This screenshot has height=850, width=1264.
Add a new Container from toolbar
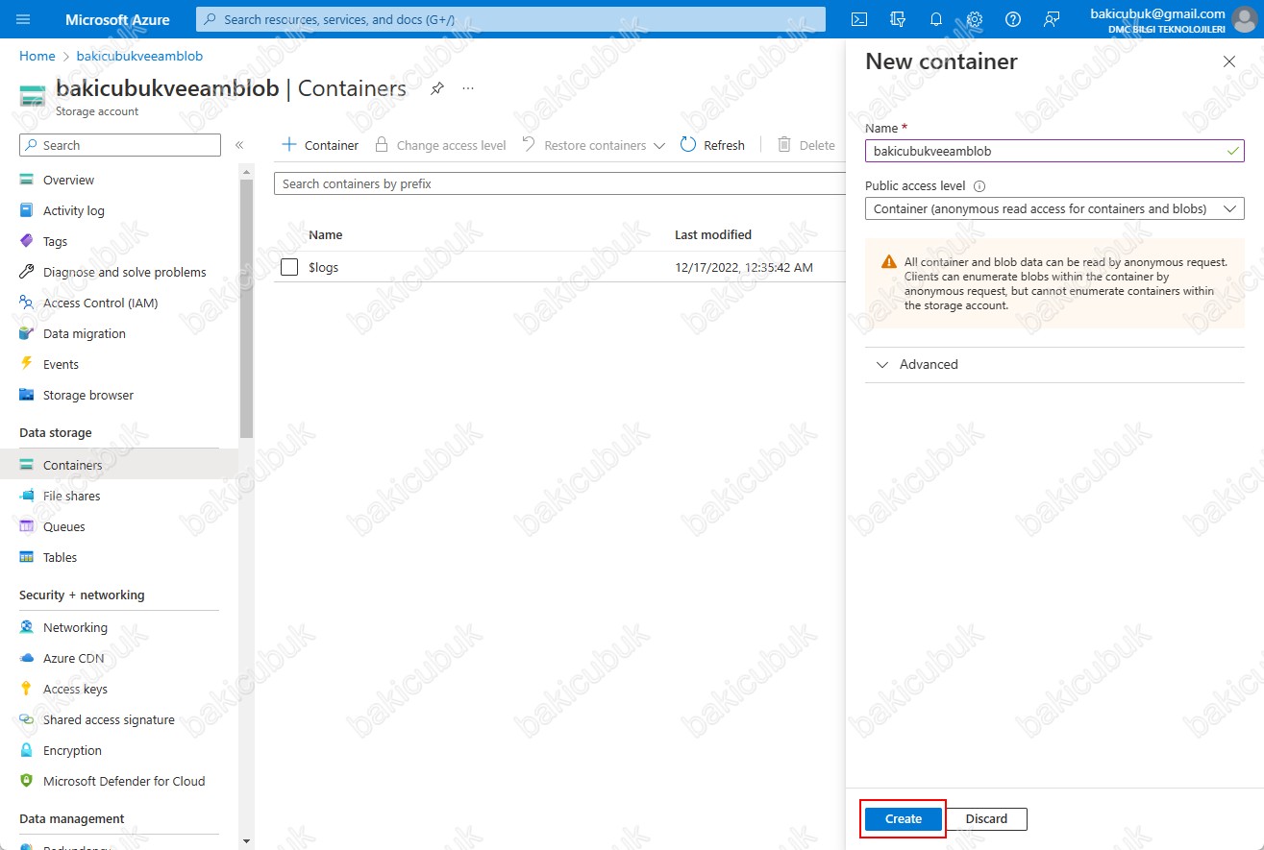click(319, 145)
